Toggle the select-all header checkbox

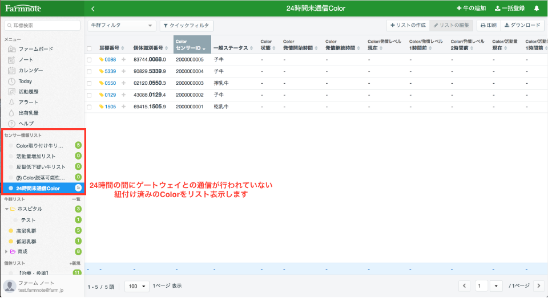pyautogui.click(x=89, y=48)
